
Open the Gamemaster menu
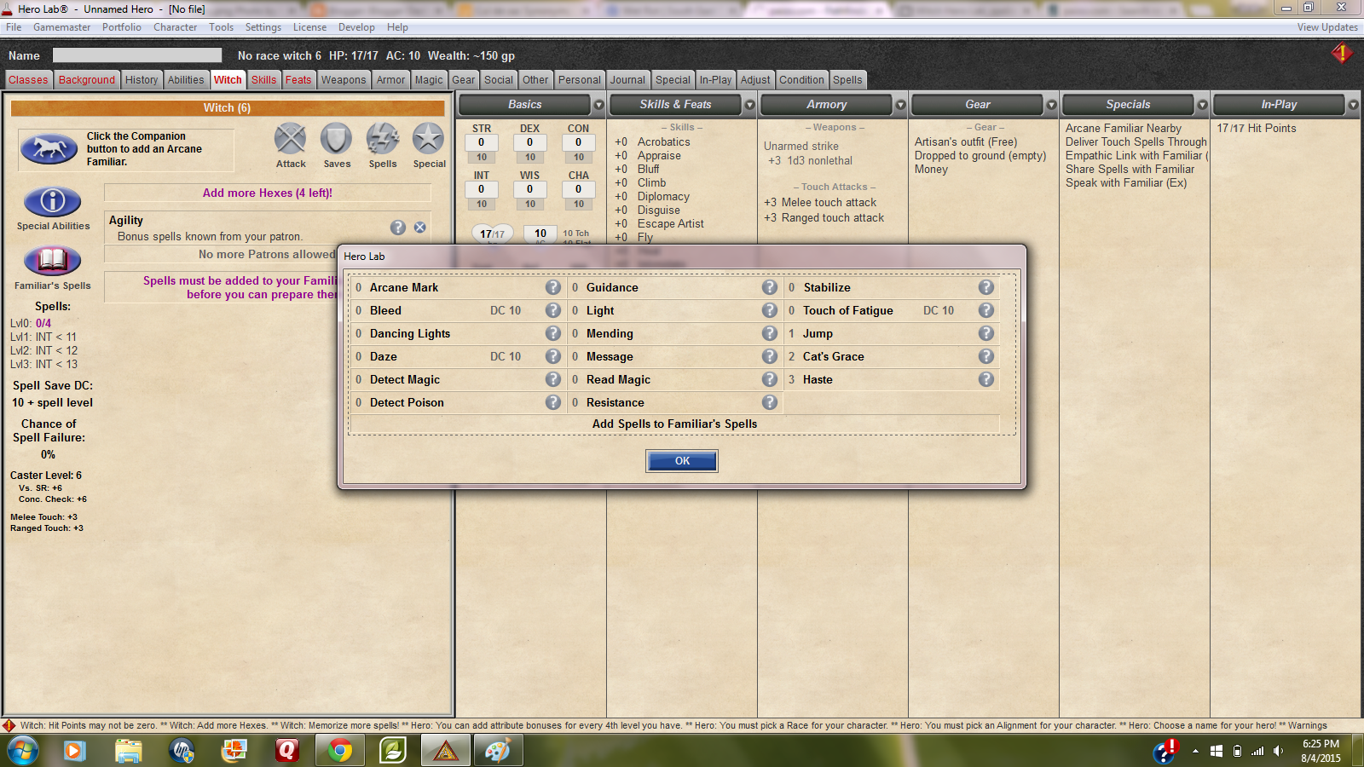point(61,27)
